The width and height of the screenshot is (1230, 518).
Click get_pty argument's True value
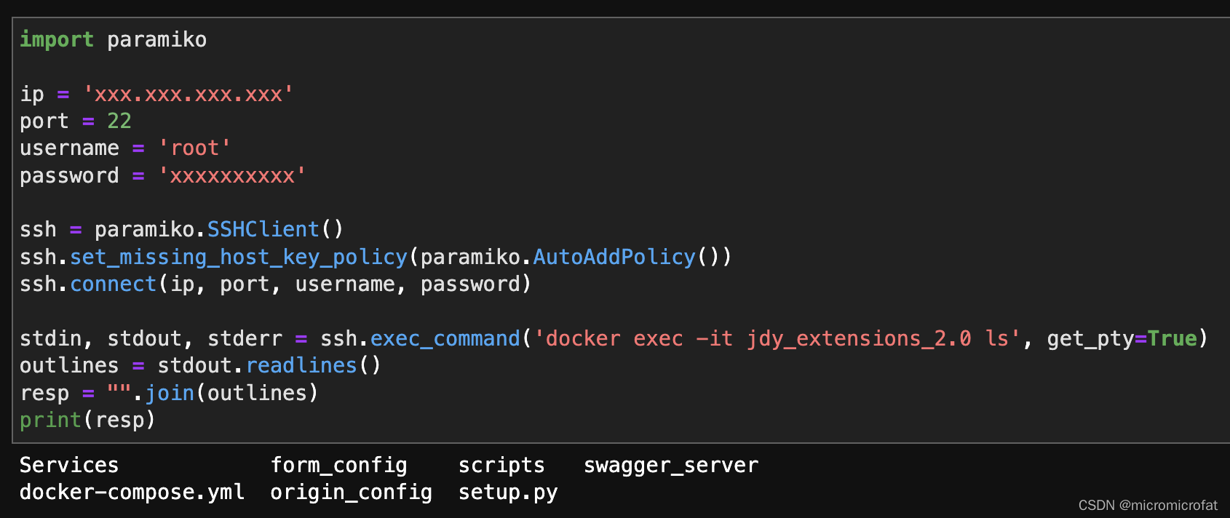(1172, 339)
